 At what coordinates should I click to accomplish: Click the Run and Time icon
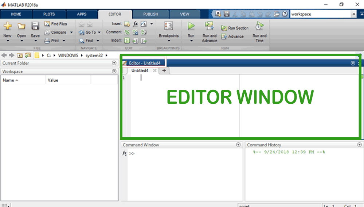259,26
